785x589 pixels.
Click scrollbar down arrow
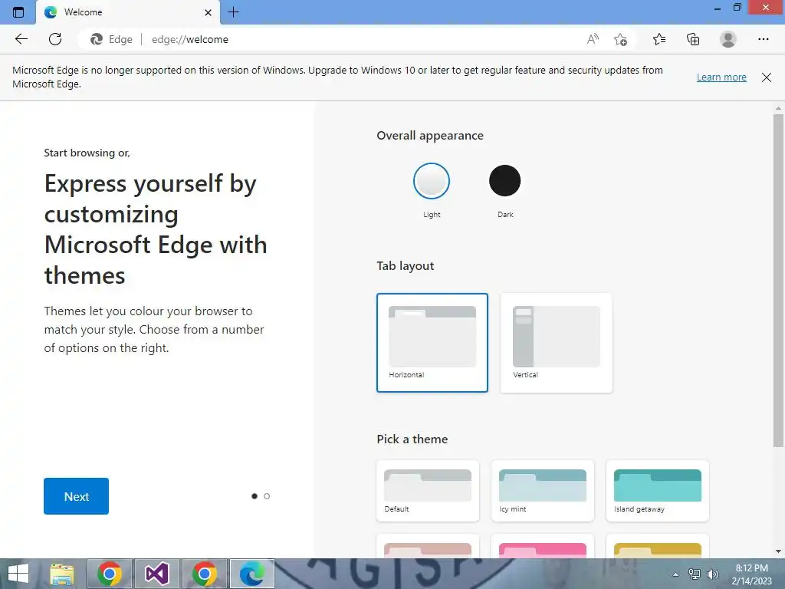[x=778, y=551]
